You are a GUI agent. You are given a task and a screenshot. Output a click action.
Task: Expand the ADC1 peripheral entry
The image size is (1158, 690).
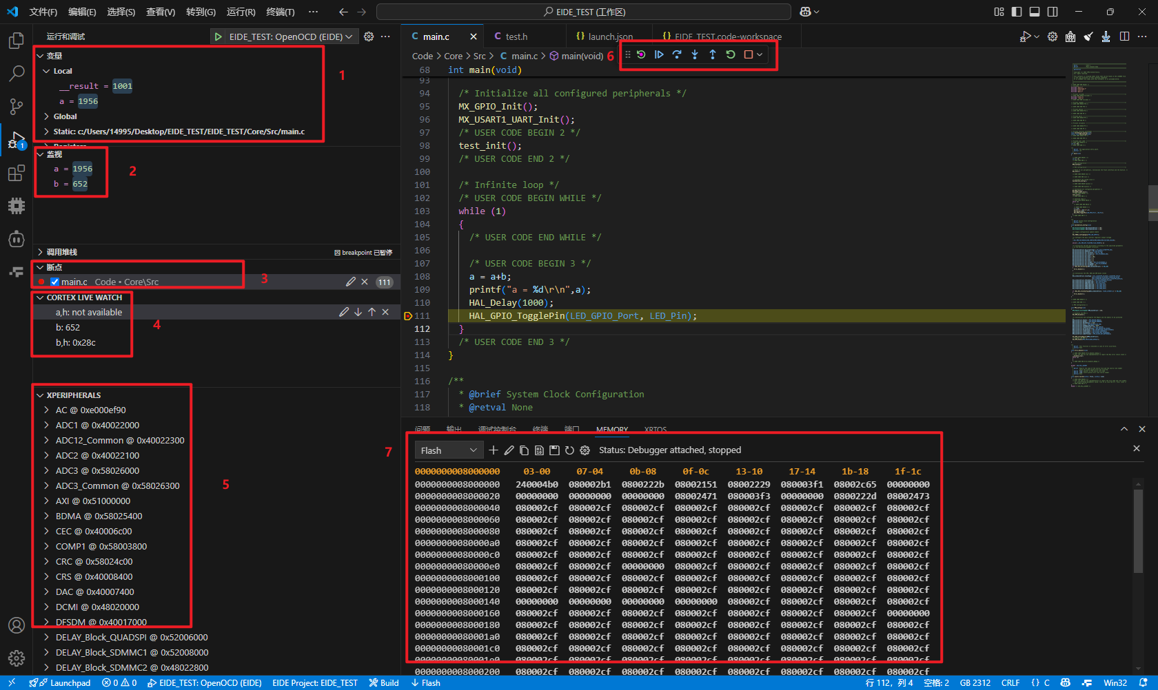click(x=46, y=425)
